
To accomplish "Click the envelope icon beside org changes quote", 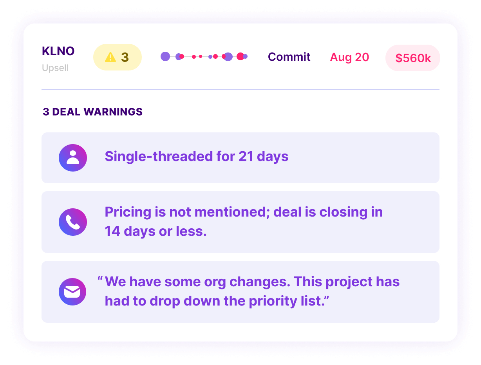I will (x=73, y=292).
